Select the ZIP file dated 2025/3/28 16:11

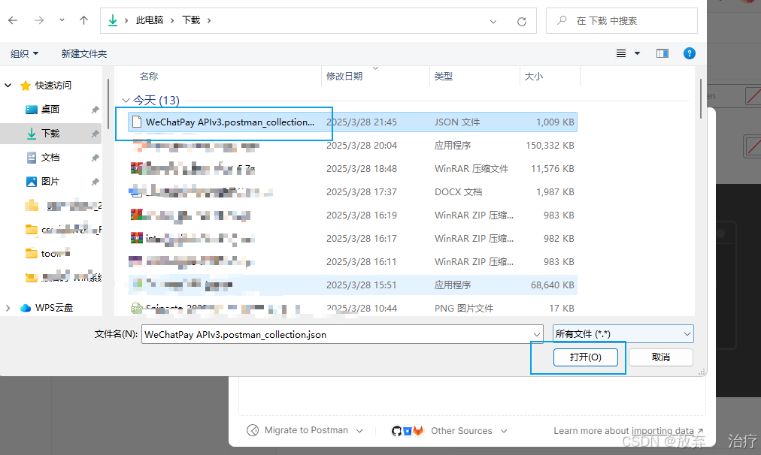[x=353, y=261]
